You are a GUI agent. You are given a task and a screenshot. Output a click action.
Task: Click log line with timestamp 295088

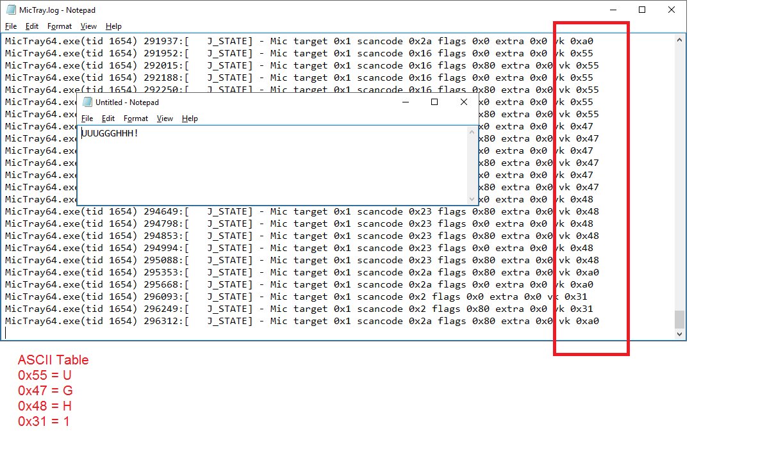302,261
